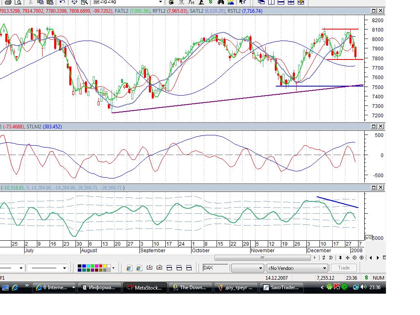Pick the black color swatch
420x315 pixels.
79,266
